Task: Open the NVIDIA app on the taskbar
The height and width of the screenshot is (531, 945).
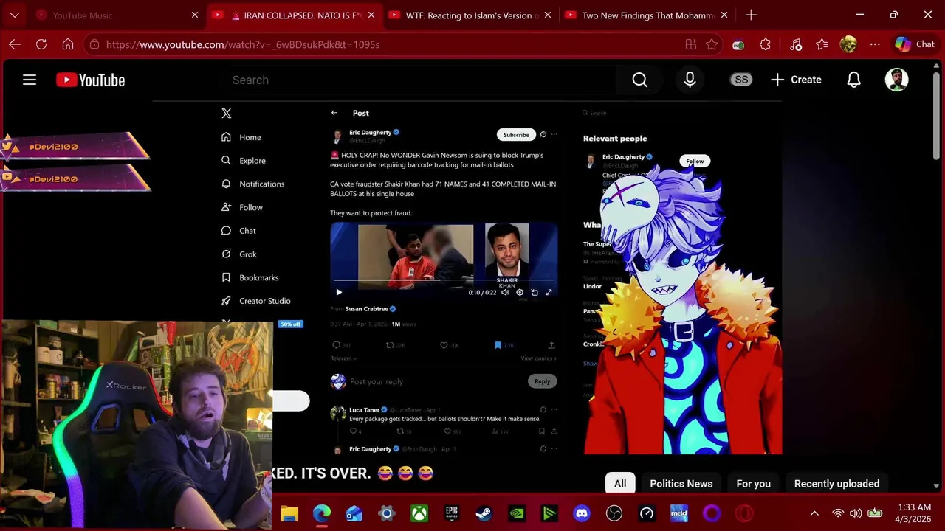Action: click(x=516, y=513)
